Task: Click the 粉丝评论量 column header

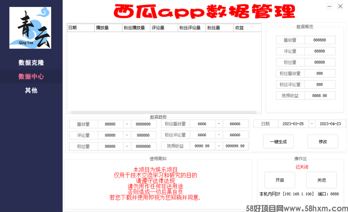Action: 192,28
